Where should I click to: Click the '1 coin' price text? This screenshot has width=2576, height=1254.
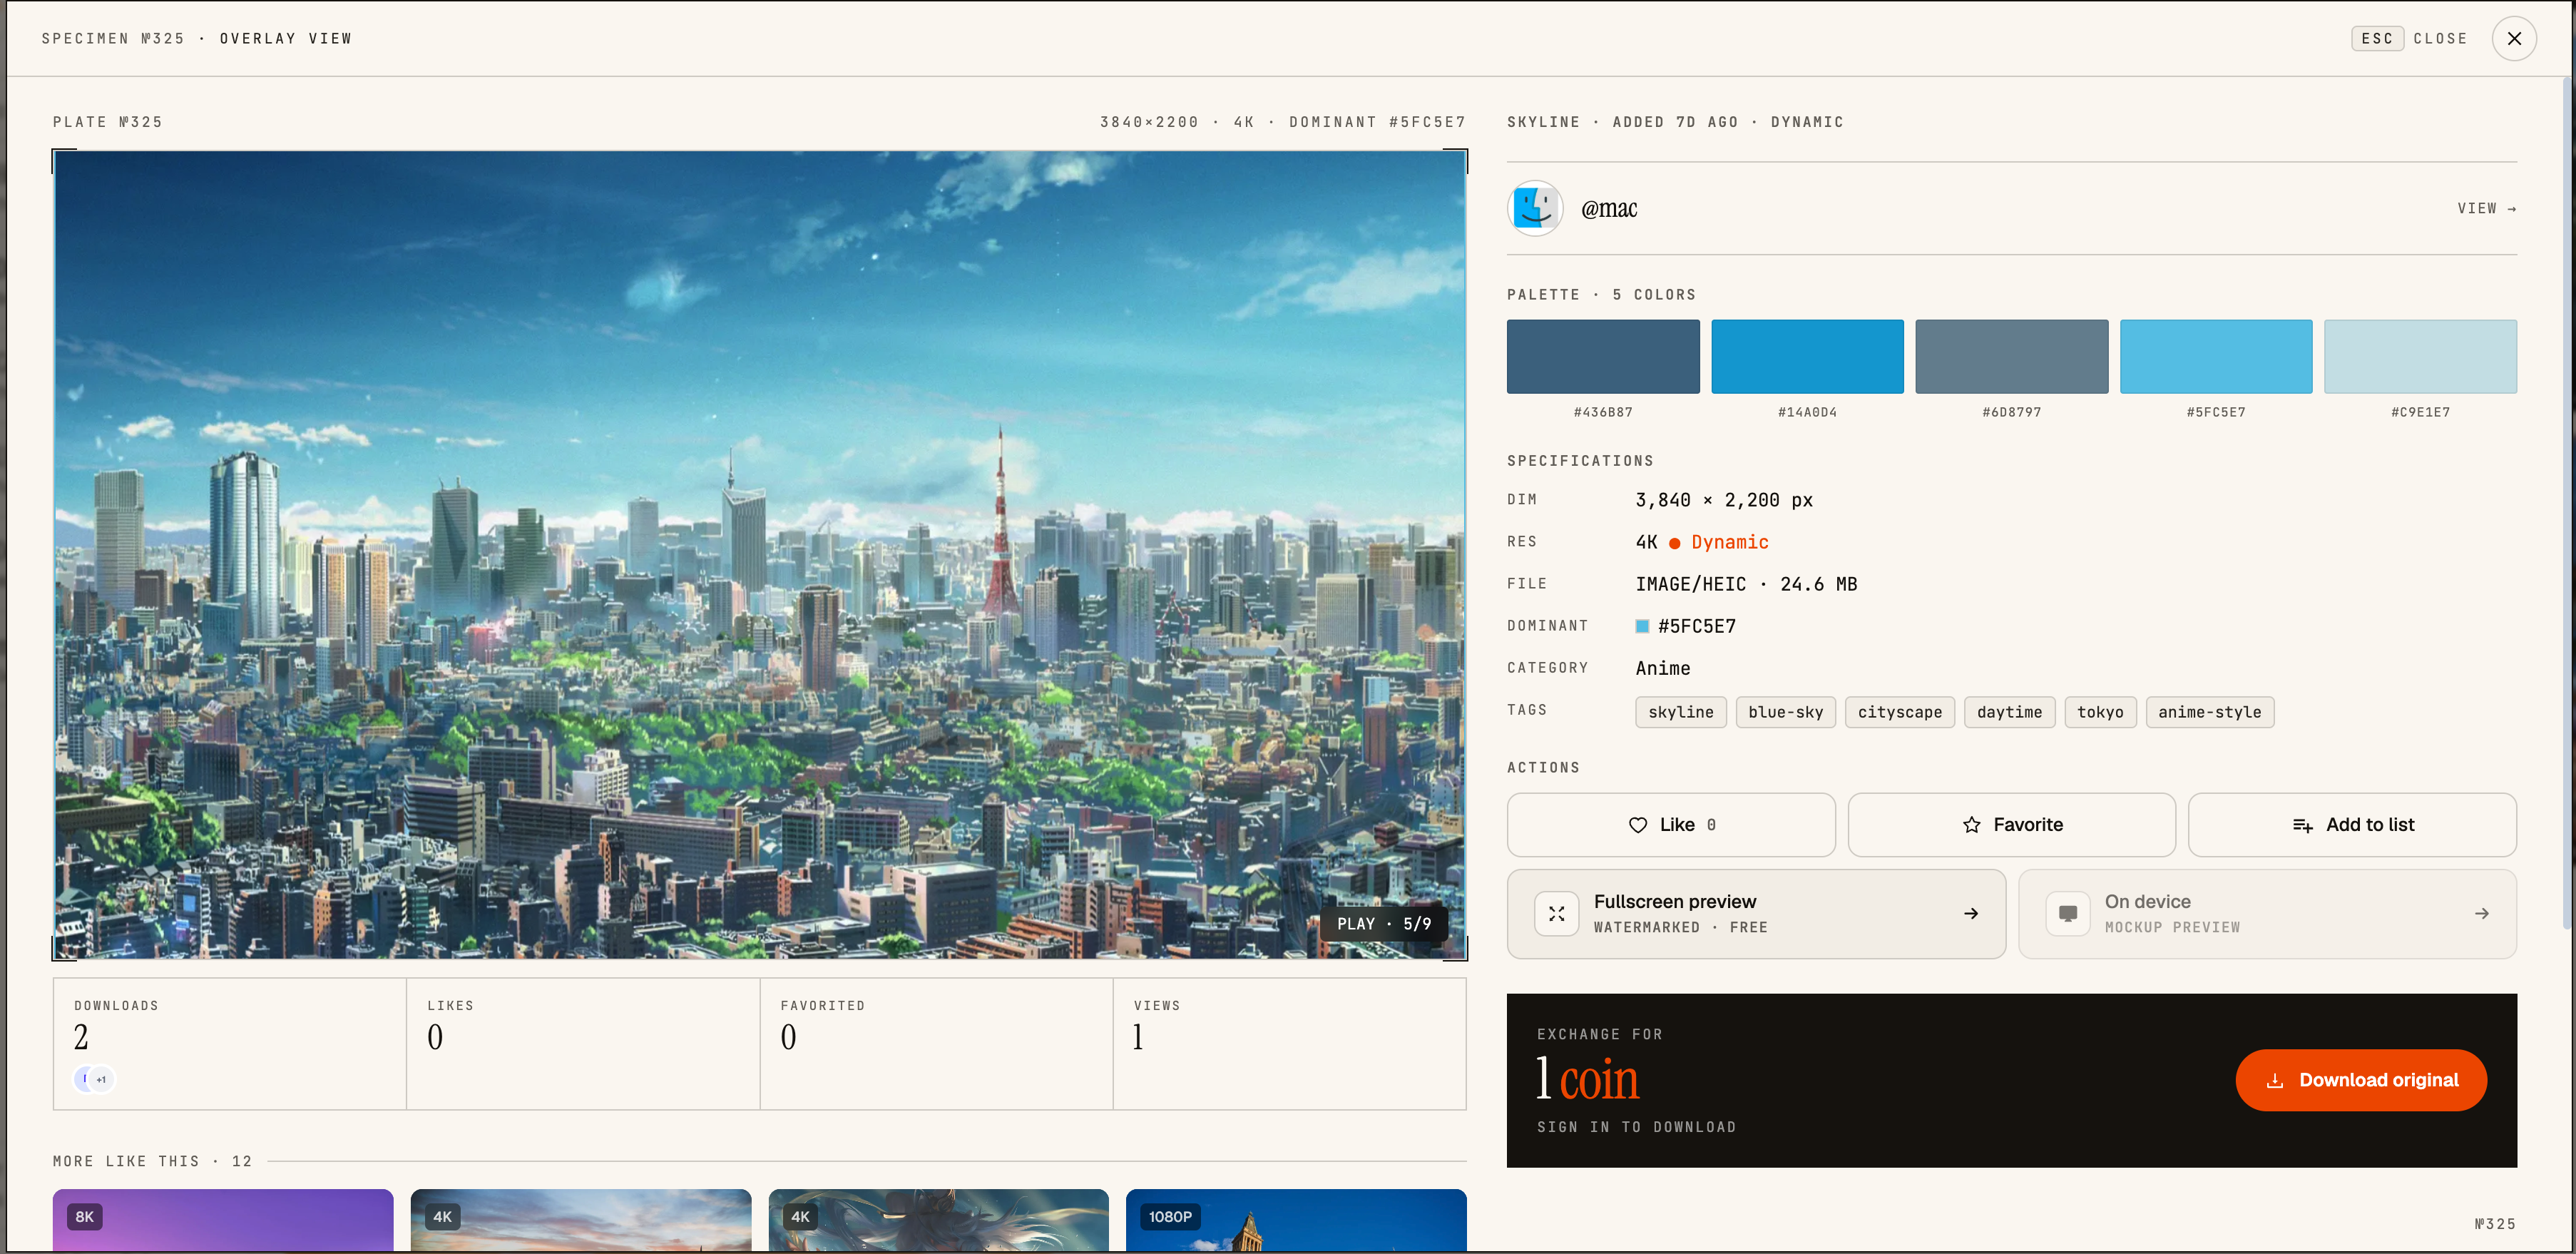(x=1588, y=1079)
